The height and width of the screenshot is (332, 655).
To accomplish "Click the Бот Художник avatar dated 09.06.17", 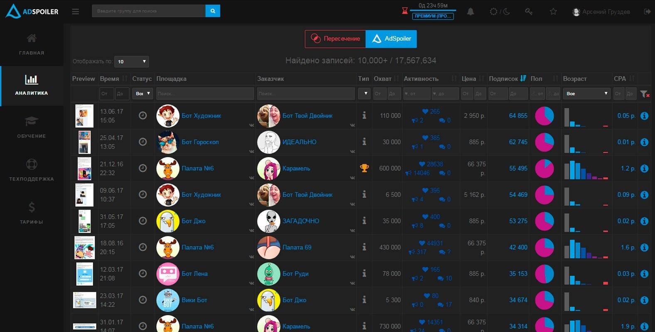I will point(167,195).
